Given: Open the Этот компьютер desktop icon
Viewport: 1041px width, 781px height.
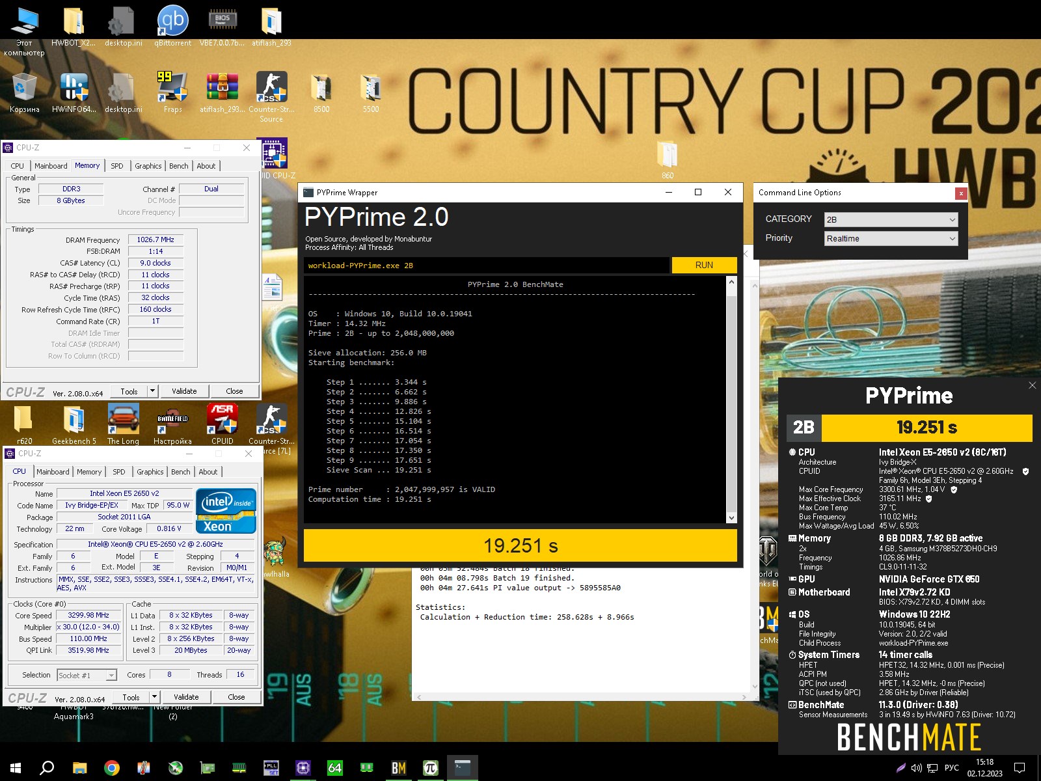Looking at the screenshot, I should pos(24,31).
